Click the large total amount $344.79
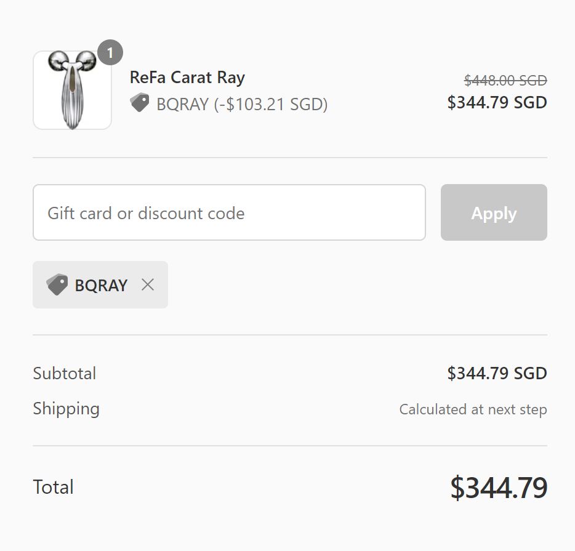575x551 pixels. click(x=498, y=488)
